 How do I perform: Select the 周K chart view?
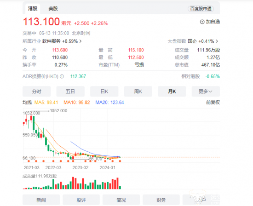click(x=138, y=92)
